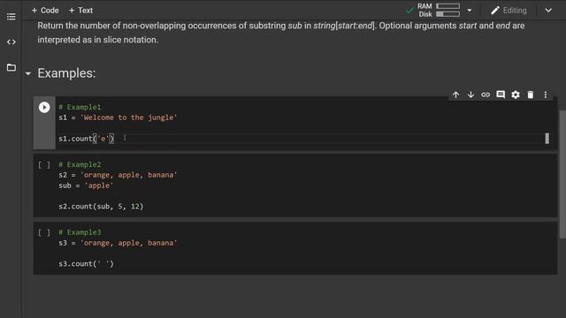Image resolution: width=566 pixels, height=318 pixels.
Task: Click the Examples: heading text
Action: pyautogui.click(x=67, y=73)
